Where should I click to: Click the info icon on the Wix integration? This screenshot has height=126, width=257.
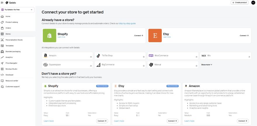tap(249, 57)
